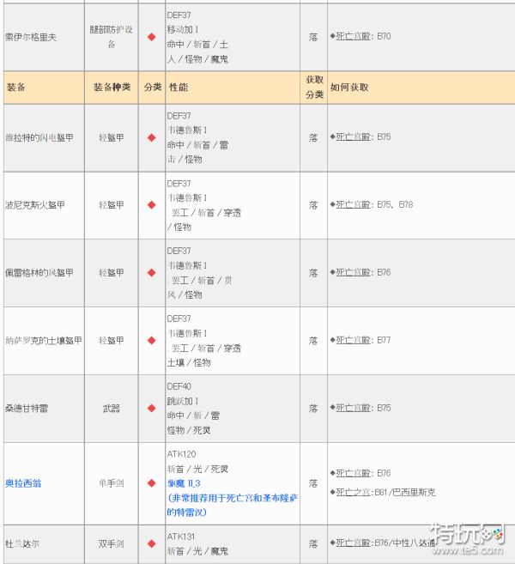The height and width of the screenshot is (564, 515).
Task: Open the 死亡宫殿 link for B70
Action: coord(353,37)
